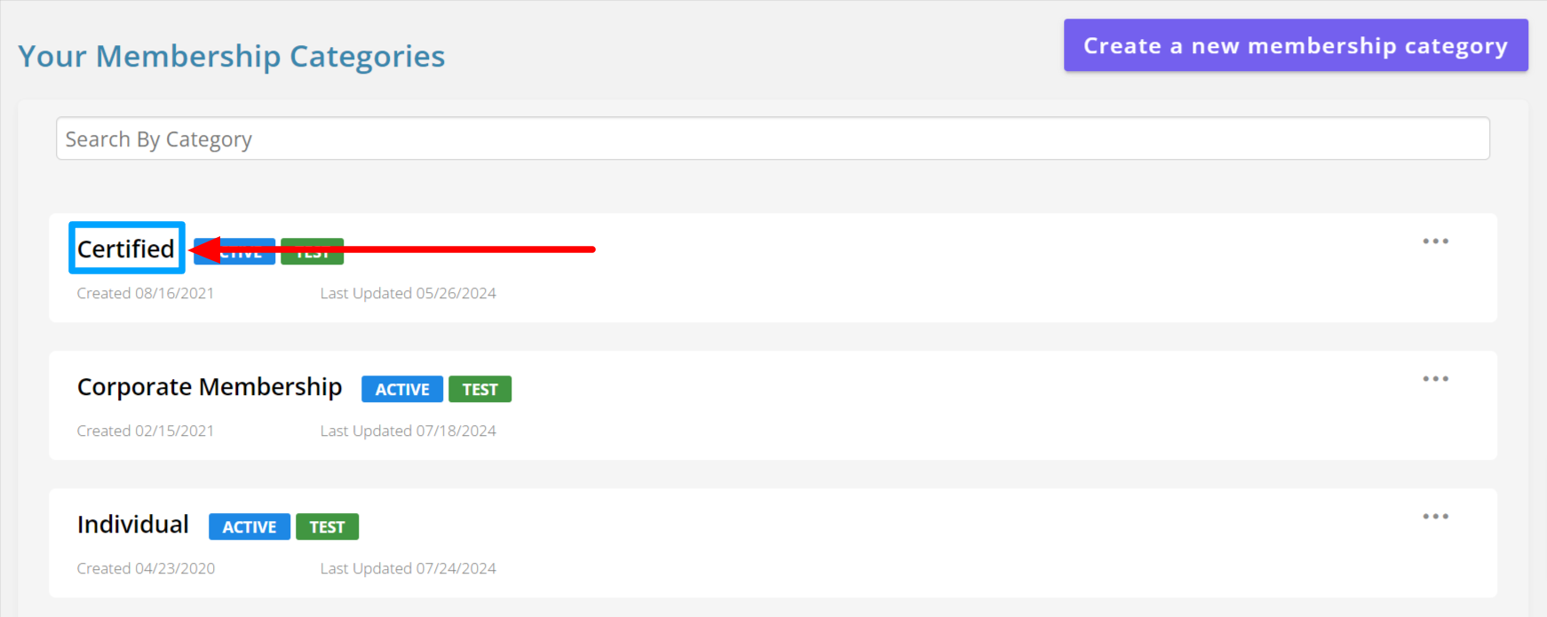Click the TEST badge on Individual

[x=327, y=527]
